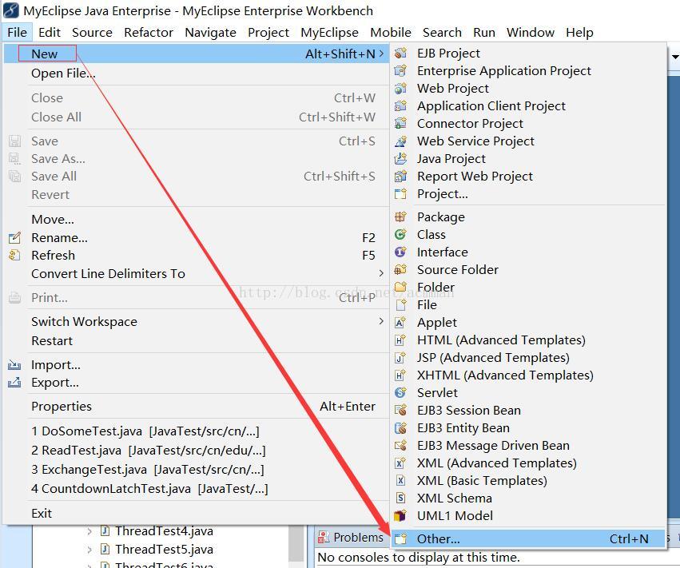This screenshot has height=568, width=680.
Task: Open the Mobile menu
Action: 390,33
